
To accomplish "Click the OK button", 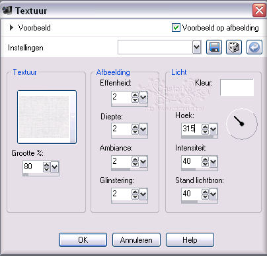I will click(x=83, y=240).
